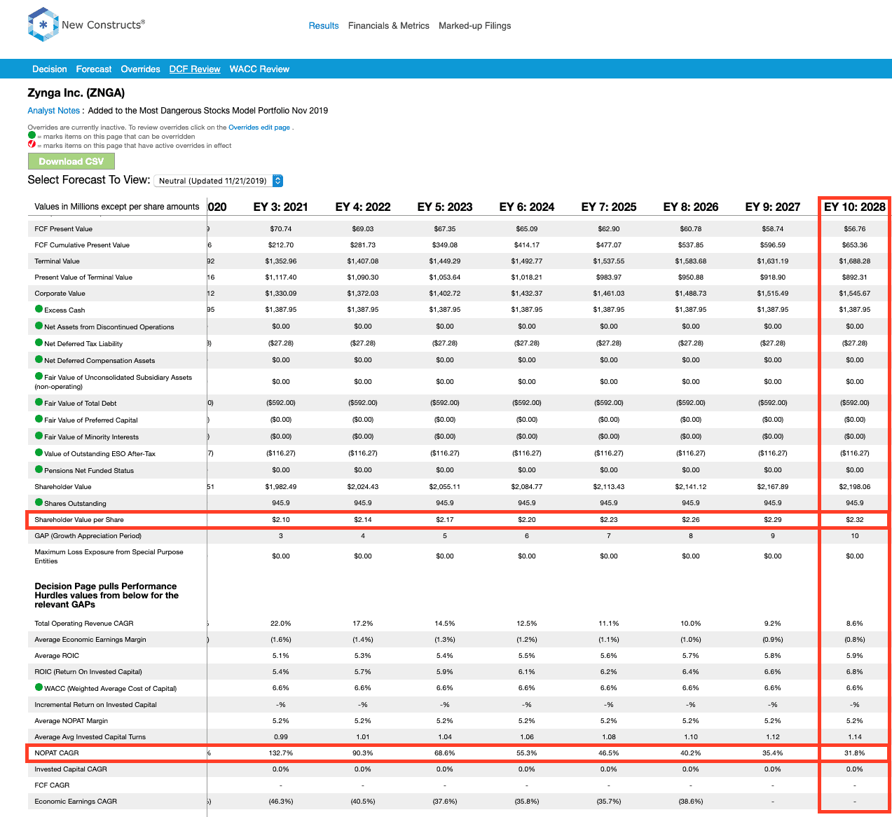Click the GAP (Growth Appreciation Period) label

coord(88,536)
